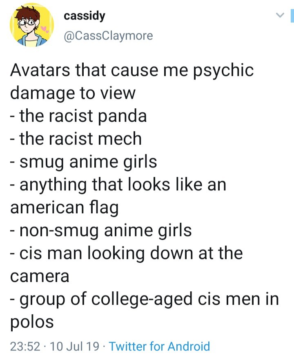Click the blue bar at right edge

[x=292, y=15]
